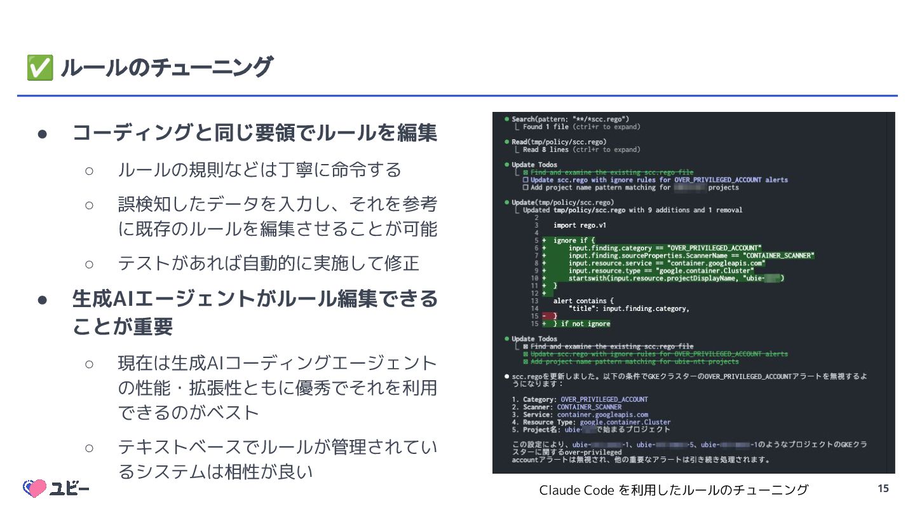
Task: Click 'Updated tmp/policy/scc.rego with 9 additions' summary
Action: tap(632, 210)
